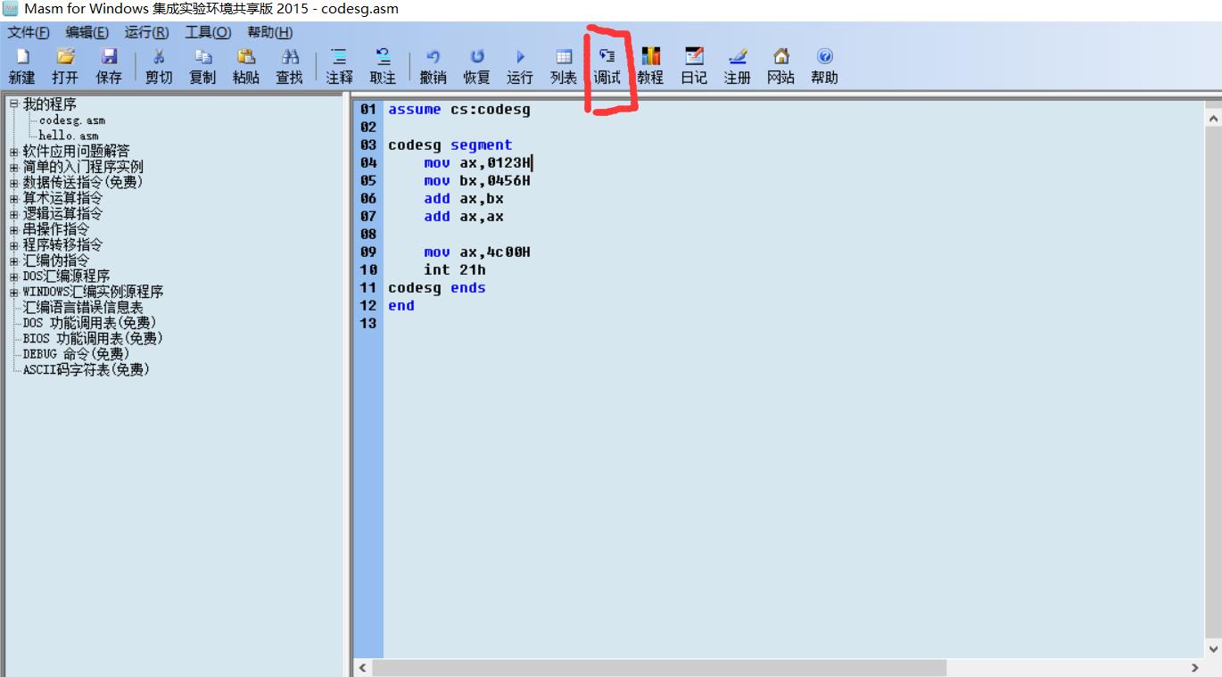Click vertical scrollbar up arrow

coord(1213,118)
